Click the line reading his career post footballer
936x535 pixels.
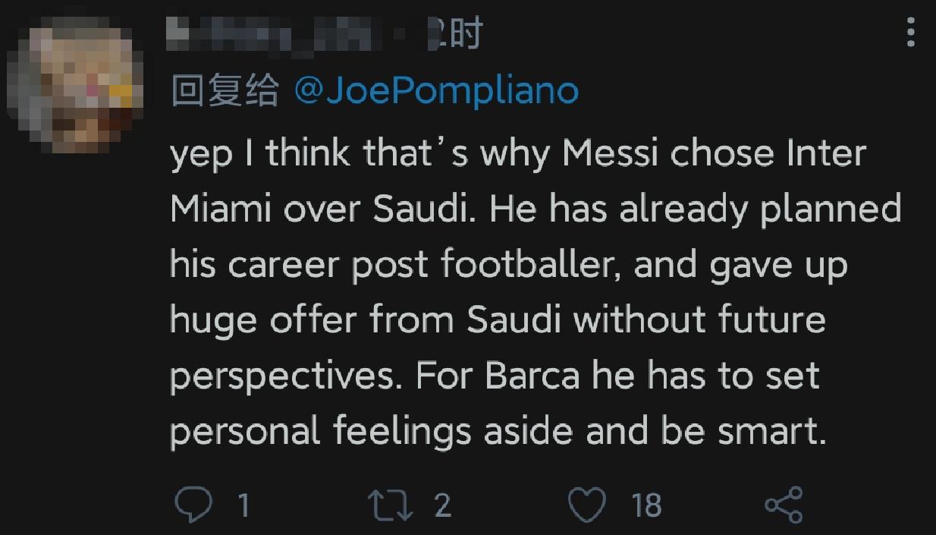tap(507, 265)
